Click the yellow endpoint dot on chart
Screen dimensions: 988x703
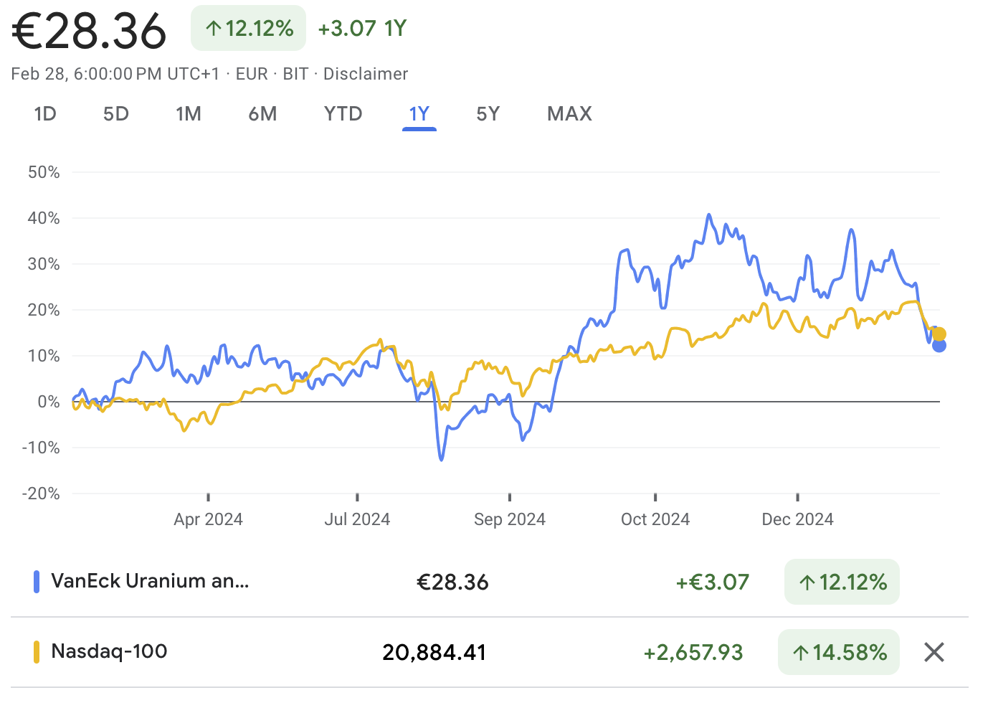[x=939, y=334]
